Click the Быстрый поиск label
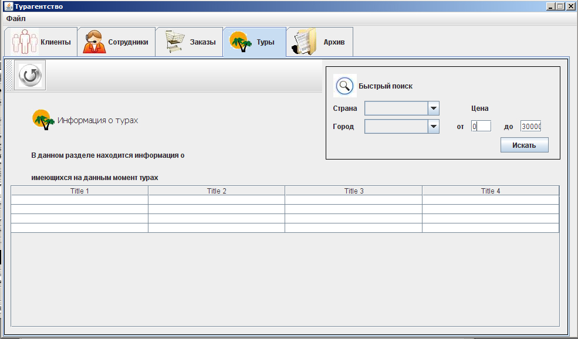Image resolution: width=578 pixels, height=339 pixels. tap(386, 86)
